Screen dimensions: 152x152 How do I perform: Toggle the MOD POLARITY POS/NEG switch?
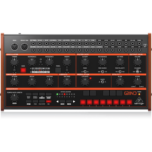(120, 71)
